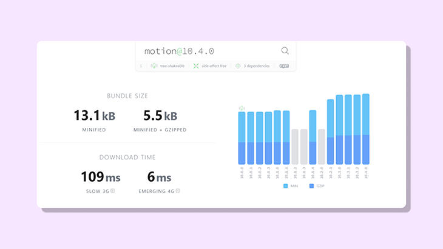Viewport: 443px width, 249px height.
Task: Click info icon beside Emerging 4G
Action: pyautogui.click(x=178, y=191)
